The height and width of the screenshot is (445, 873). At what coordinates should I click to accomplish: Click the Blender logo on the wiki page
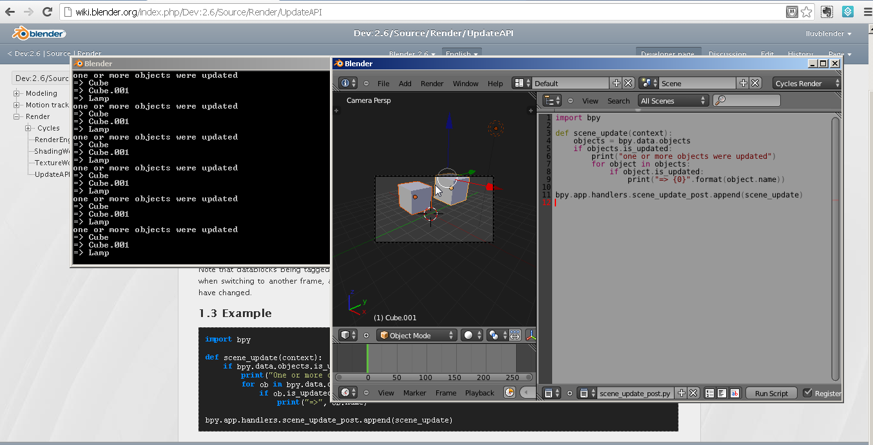point(40,33)
